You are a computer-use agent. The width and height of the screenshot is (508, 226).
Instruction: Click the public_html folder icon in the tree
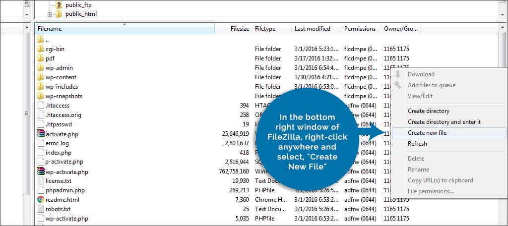click(x=59, y=14)
